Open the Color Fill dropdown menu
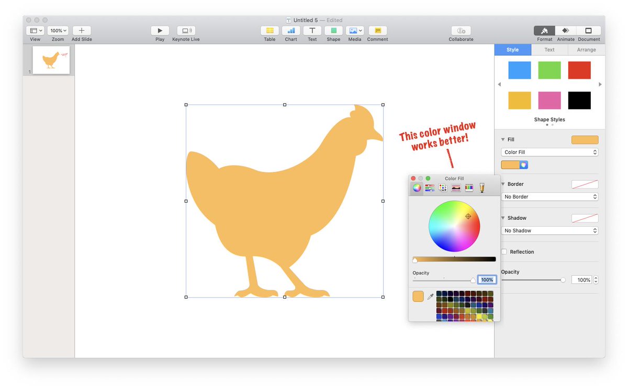 pos(549,152)
